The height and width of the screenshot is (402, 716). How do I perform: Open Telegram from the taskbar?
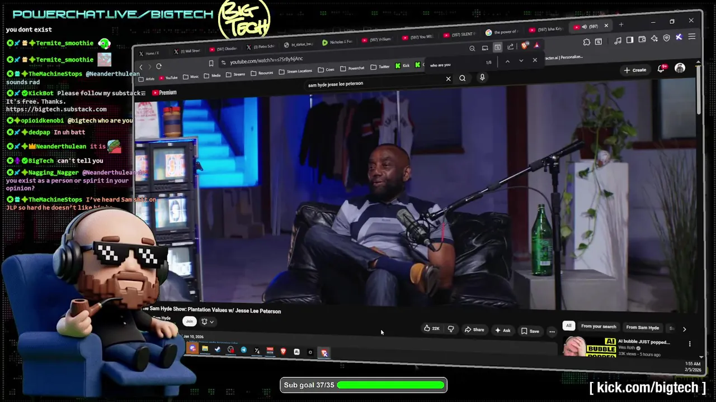244,350
